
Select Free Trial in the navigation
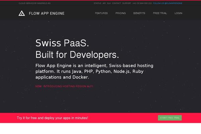pos(160,13)
